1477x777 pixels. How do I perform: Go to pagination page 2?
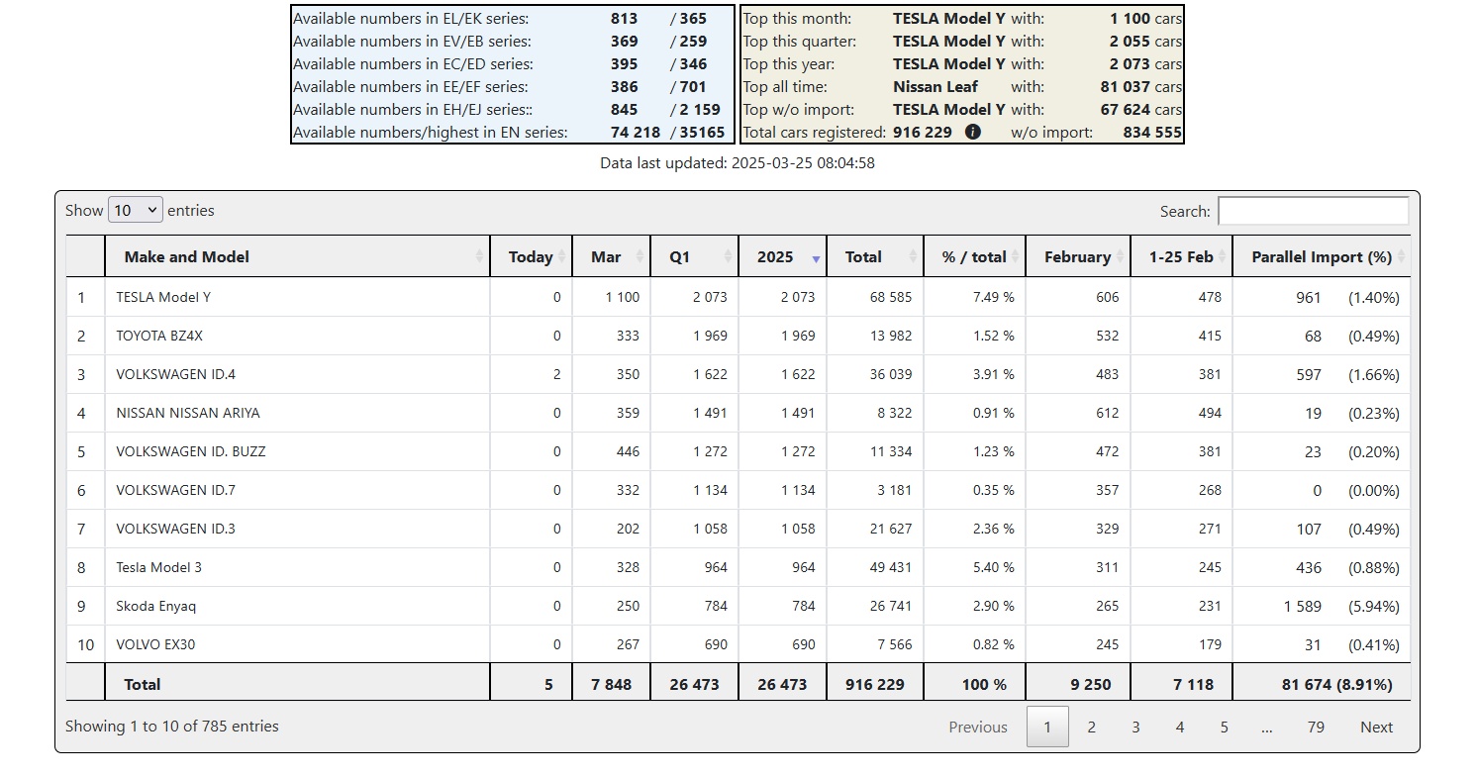(1091, 727)
